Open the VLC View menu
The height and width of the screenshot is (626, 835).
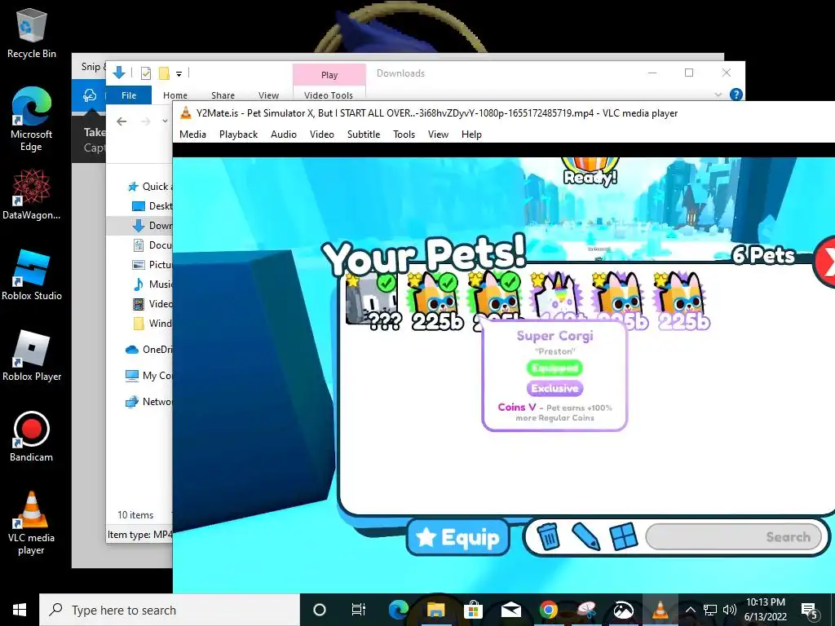point(438,134)
